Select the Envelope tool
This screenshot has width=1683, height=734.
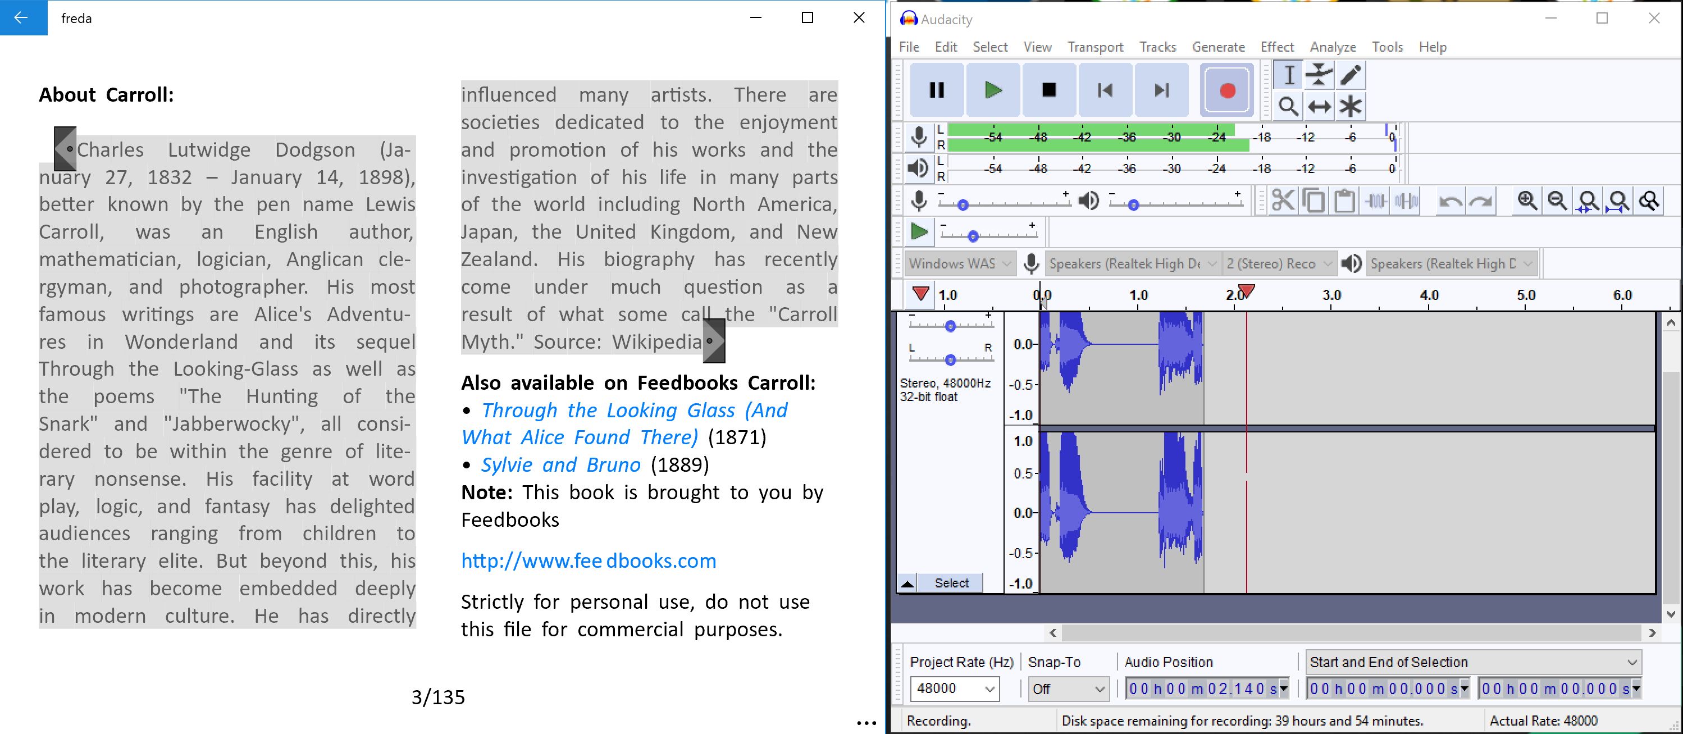1319,75
